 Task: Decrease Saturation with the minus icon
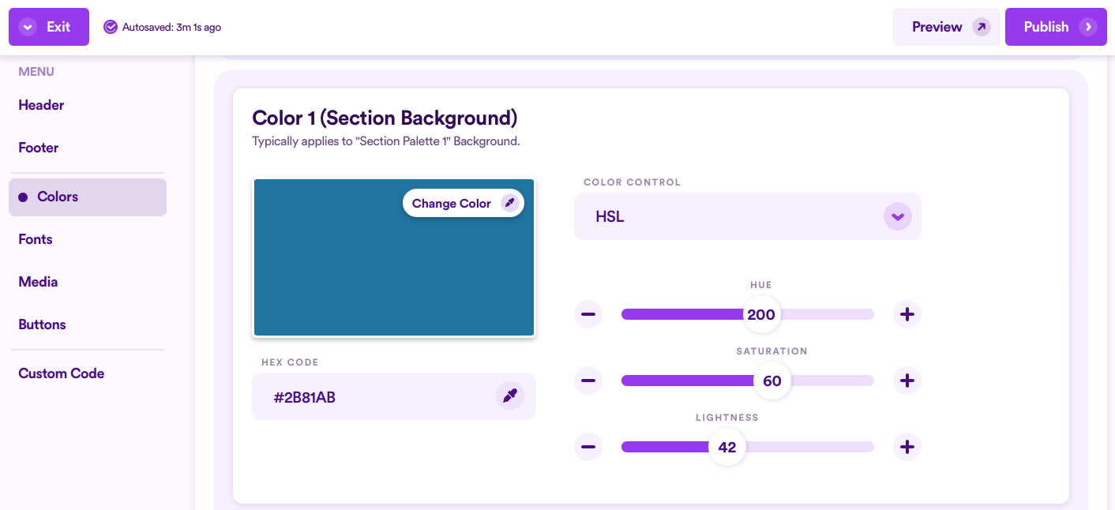coord(588,381)
